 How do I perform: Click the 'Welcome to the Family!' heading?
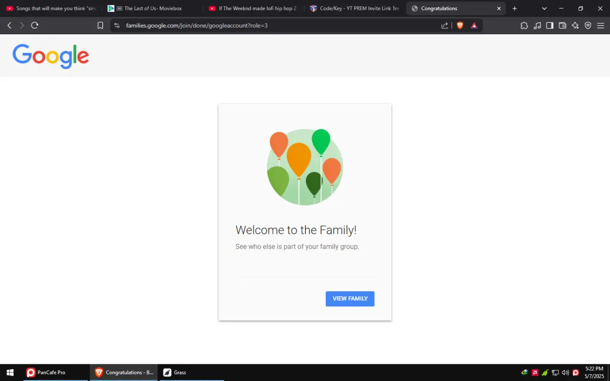[x=296, y=230]
